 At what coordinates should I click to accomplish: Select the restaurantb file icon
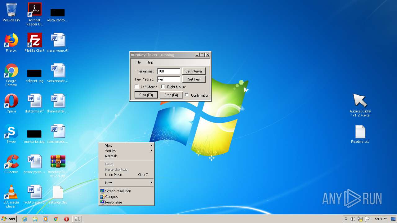coord(58,15)
